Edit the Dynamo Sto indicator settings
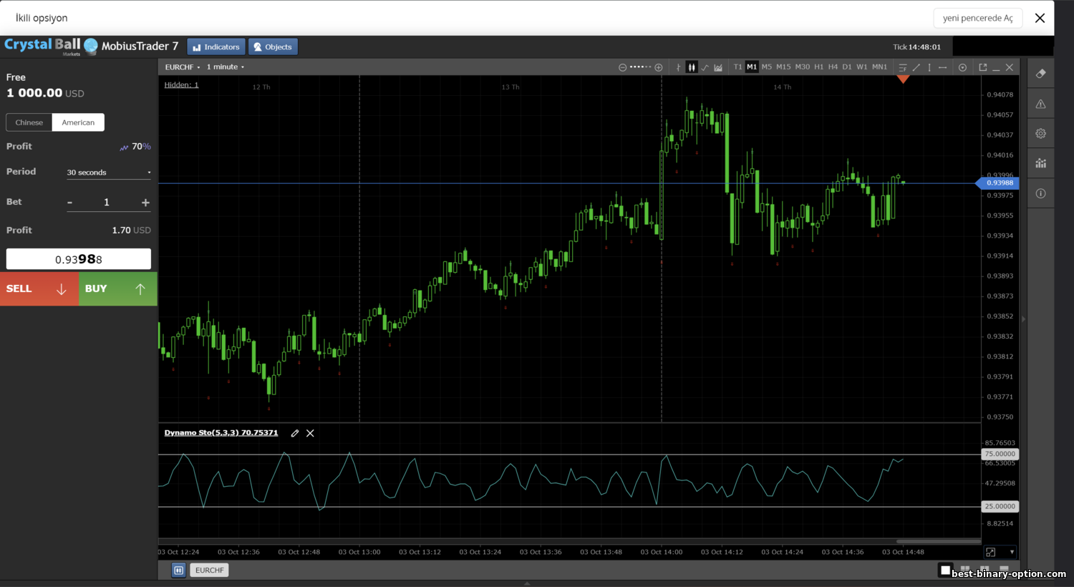This screenshot has height=587, width=1074. [x=295, y=433]
